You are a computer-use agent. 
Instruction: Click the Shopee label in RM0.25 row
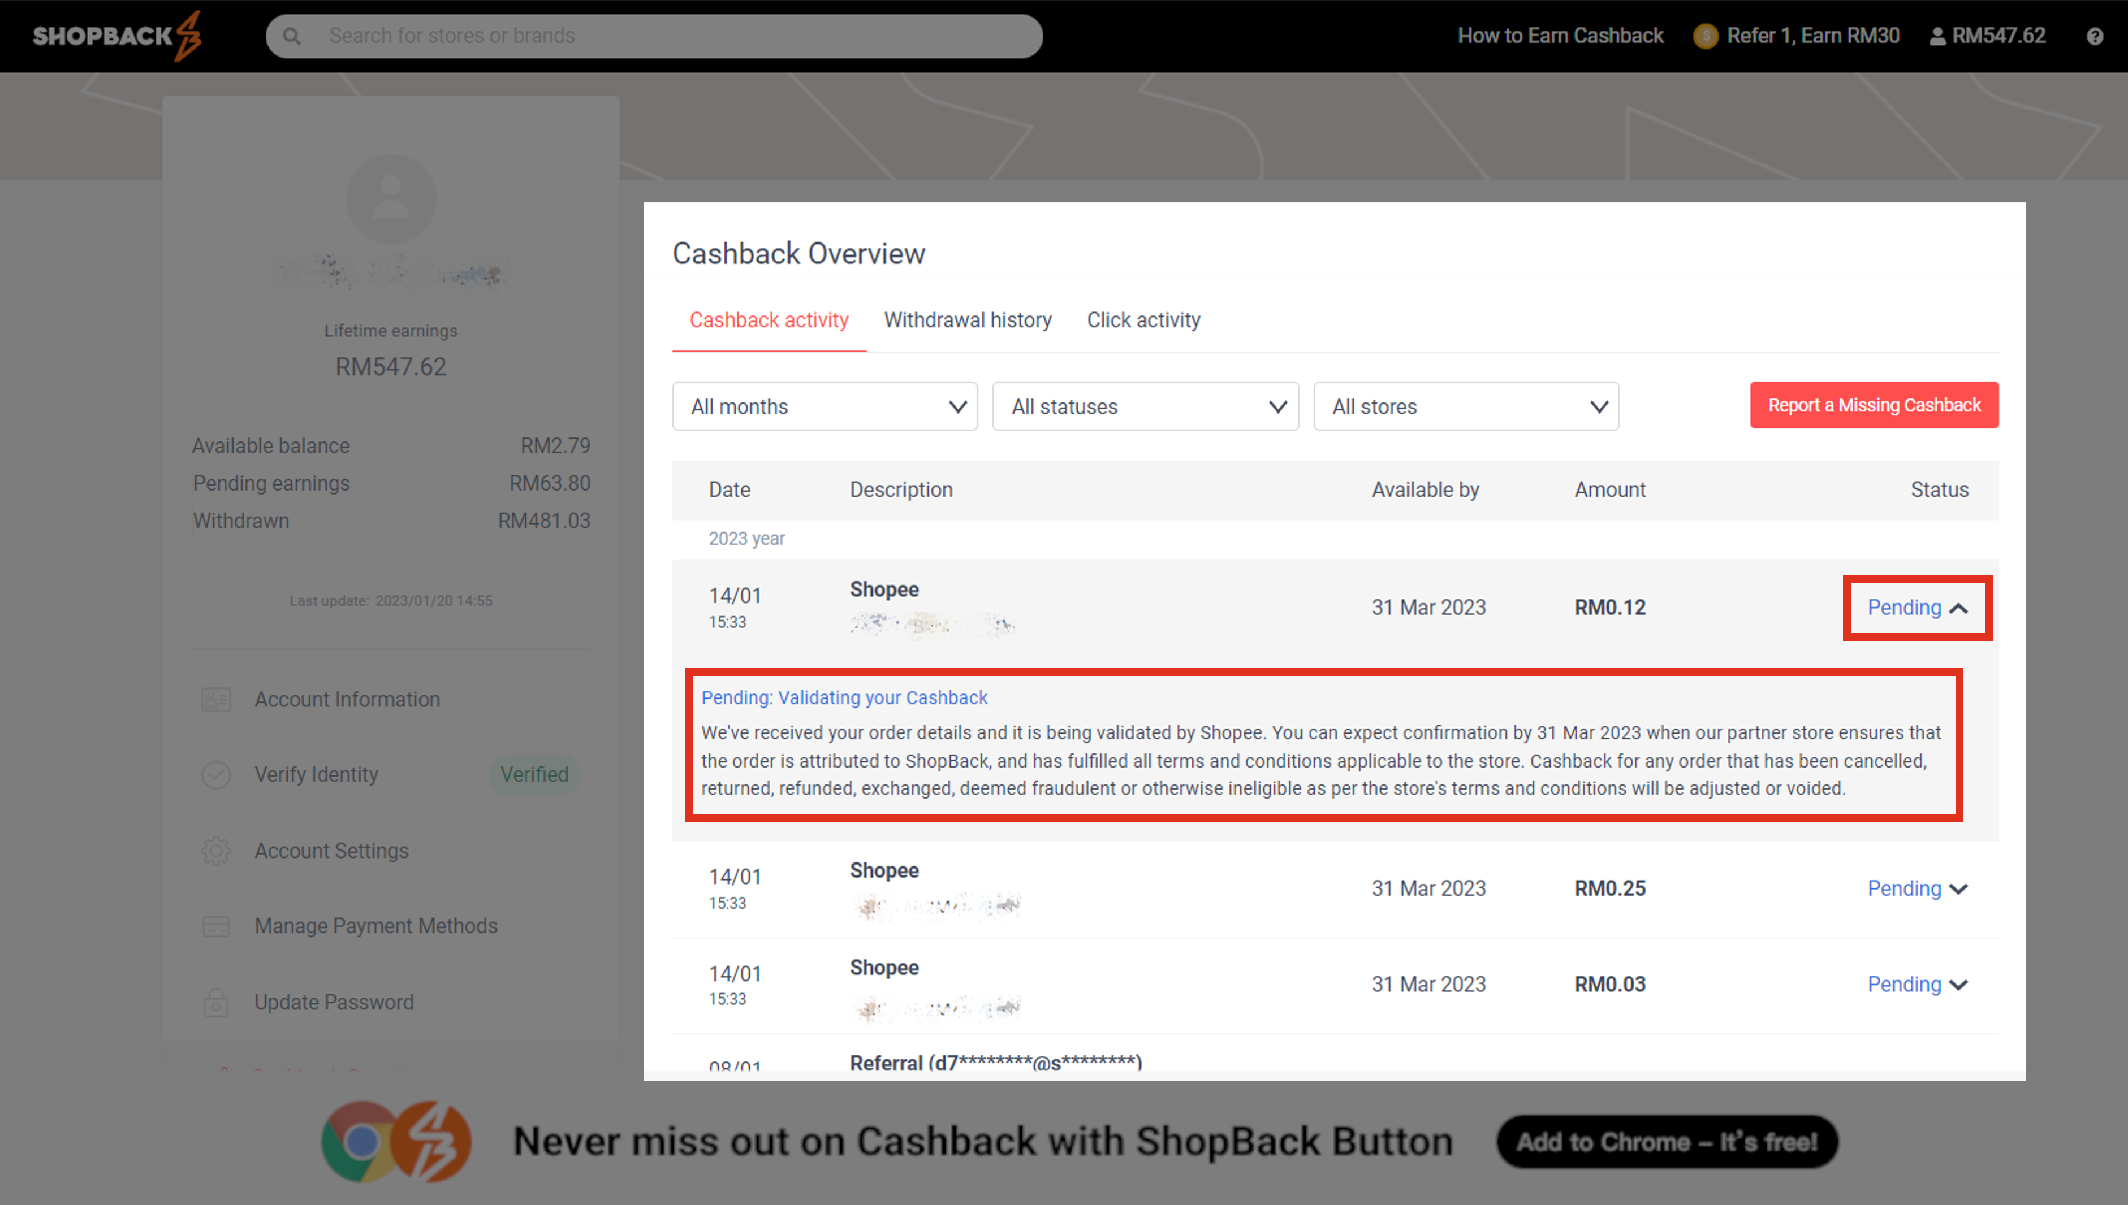coord(883,870)
